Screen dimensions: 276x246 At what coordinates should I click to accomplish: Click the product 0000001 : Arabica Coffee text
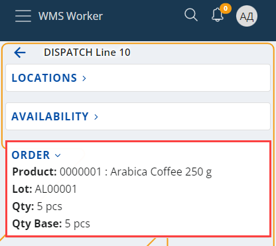[x=136, y=172]
